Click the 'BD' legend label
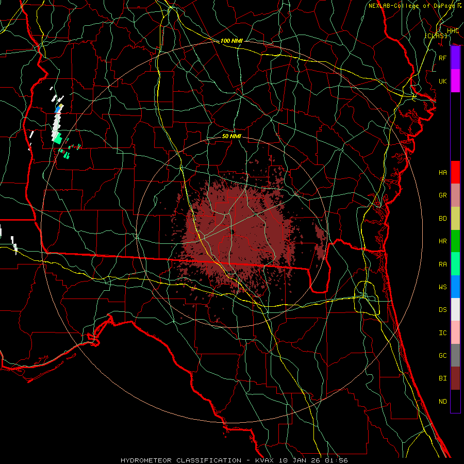This screenshot has width=464, height=464. [x=443, y=219]
